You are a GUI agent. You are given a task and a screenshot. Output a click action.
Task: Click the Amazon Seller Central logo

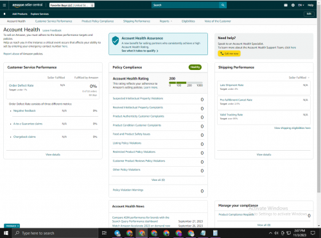point(27,5)
